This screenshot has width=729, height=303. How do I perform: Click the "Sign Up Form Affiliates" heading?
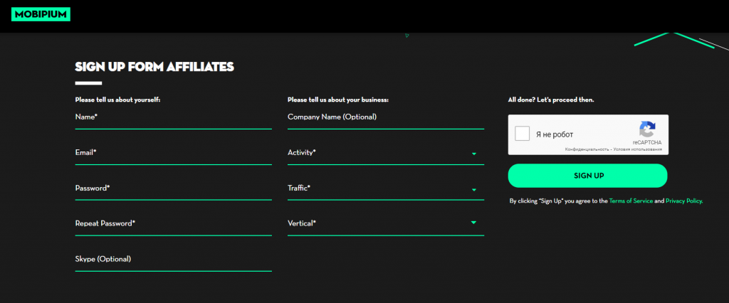click(154, 67)
